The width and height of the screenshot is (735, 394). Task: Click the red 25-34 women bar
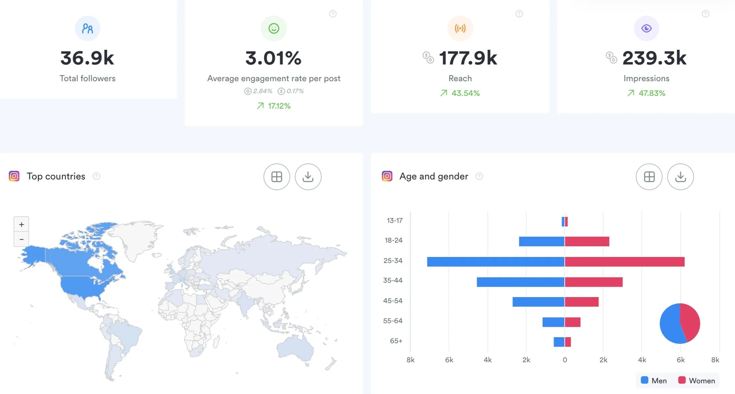coord(624,262)
